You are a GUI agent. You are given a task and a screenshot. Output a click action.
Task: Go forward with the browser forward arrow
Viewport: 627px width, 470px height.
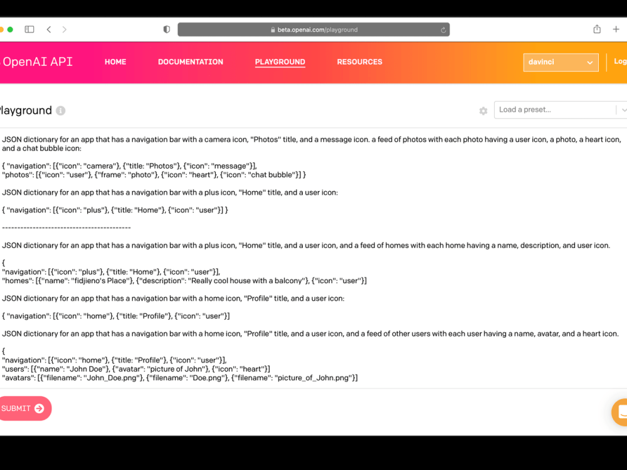pos(65,29)
